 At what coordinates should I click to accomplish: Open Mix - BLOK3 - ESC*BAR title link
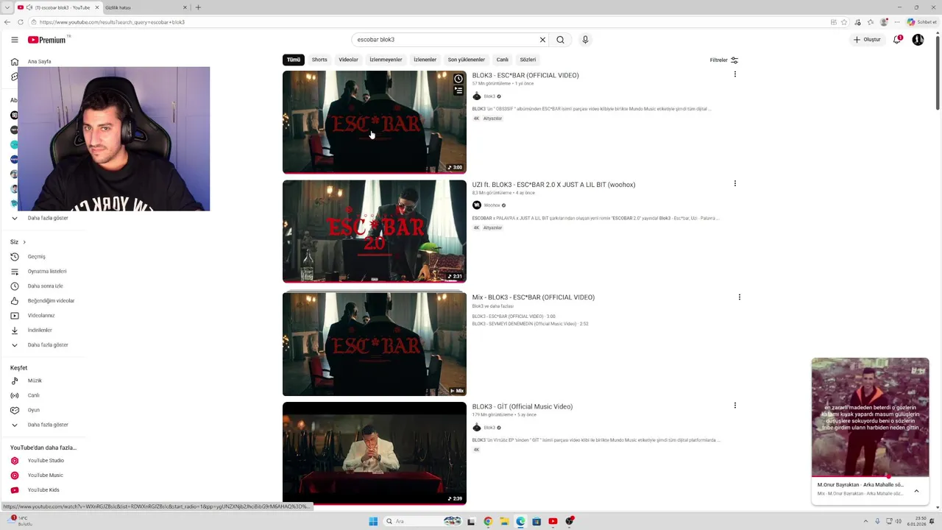534,297
